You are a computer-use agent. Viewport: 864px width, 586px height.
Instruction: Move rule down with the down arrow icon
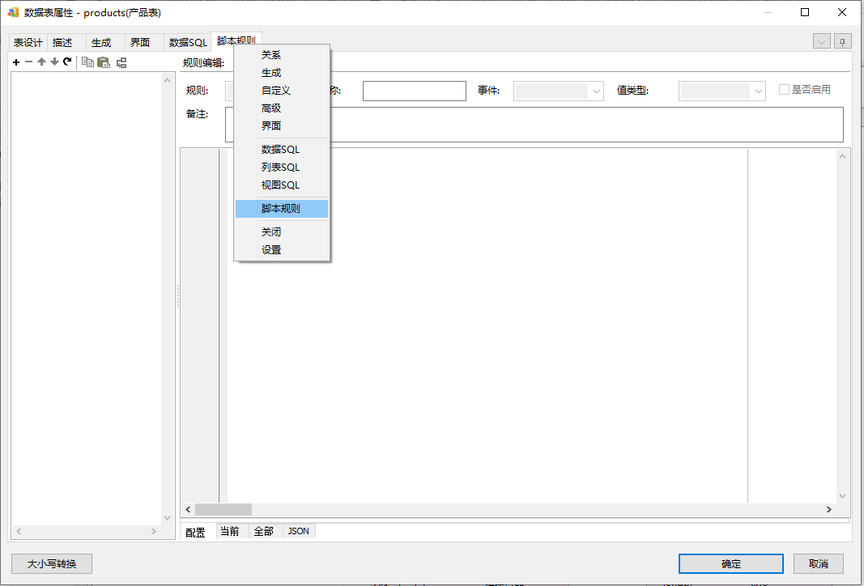pyautogui.click(x=54, y=62)
